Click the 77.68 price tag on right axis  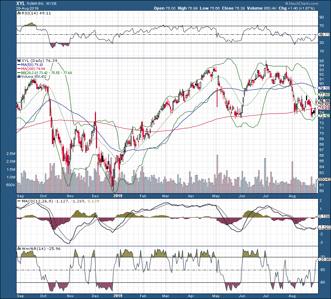tap(324, 95)
